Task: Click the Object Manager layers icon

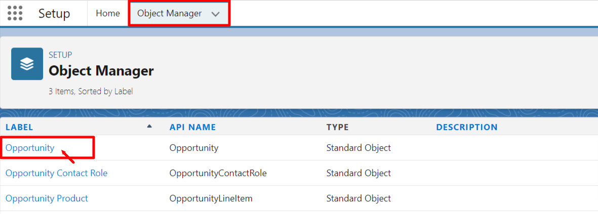Action: tap(27, 64)
